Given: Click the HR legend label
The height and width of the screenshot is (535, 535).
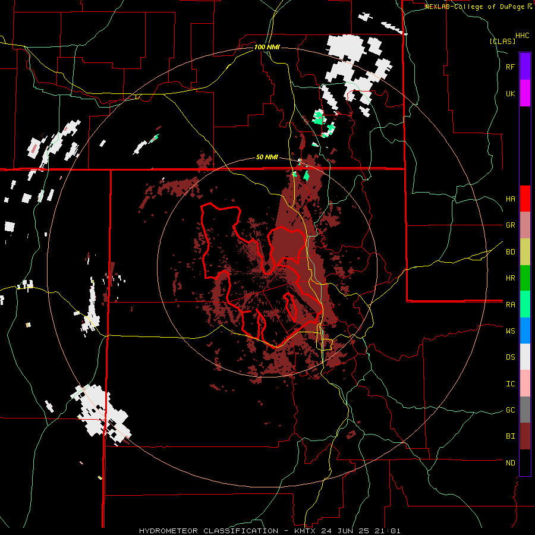Looking at the screenshot, I should click(511, 278).
